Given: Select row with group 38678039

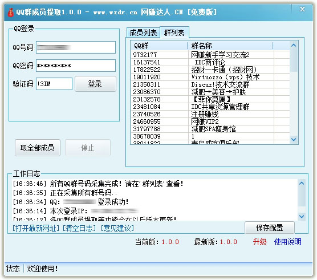Looking at the screenshot, I should coord(210,136).
